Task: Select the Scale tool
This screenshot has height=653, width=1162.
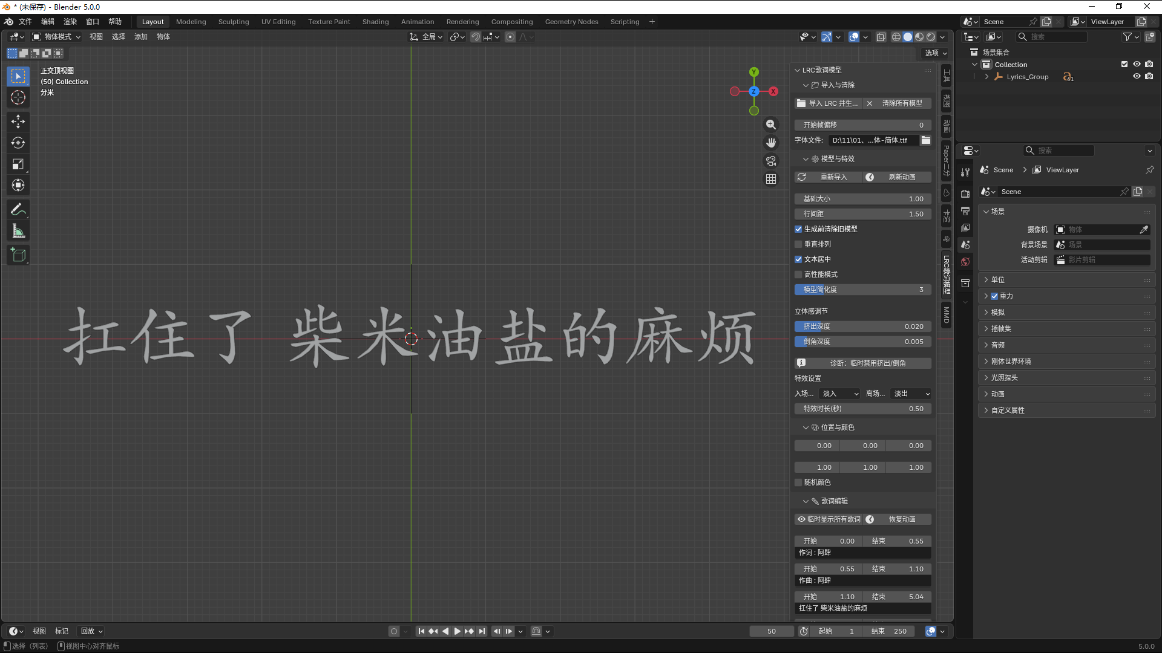Action: click(x=18, y=164)
